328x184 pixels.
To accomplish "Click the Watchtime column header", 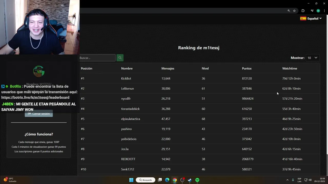I will [x=290, y=68].
